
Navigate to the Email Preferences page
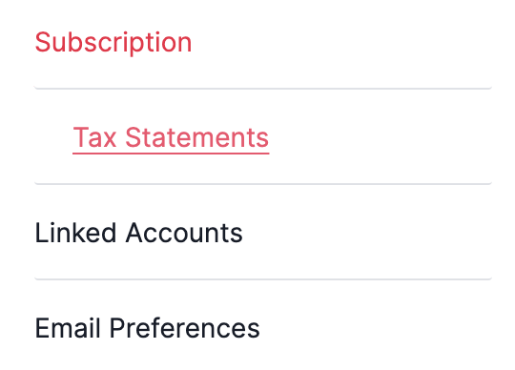click(x=147, y=328)
